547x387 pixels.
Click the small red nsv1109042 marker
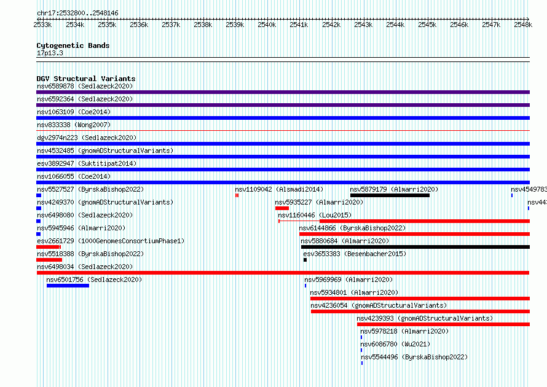(x=237, y=195)
